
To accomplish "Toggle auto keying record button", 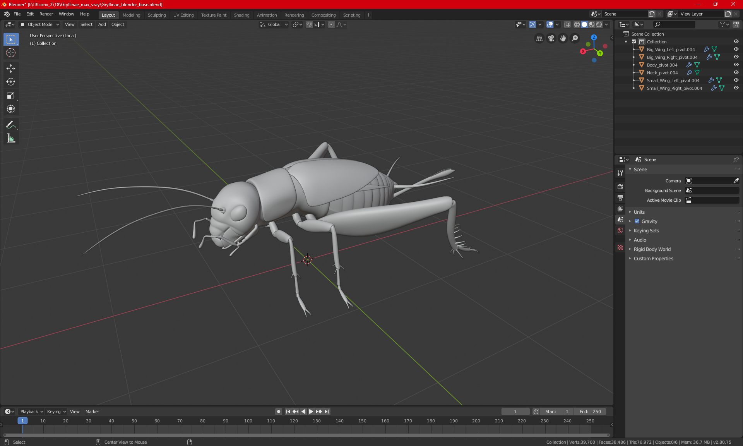I will [x=278, y=412].
